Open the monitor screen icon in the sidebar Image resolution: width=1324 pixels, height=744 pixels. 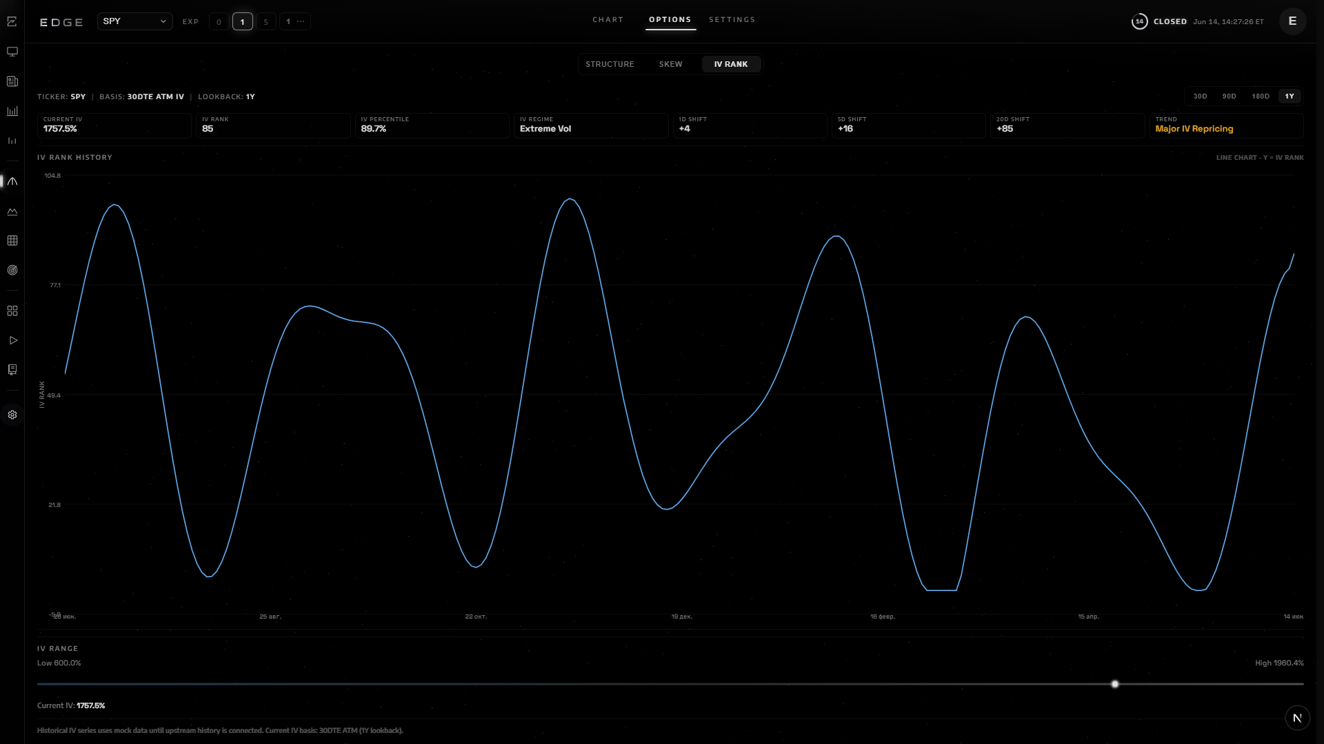[x=12, y=52]
